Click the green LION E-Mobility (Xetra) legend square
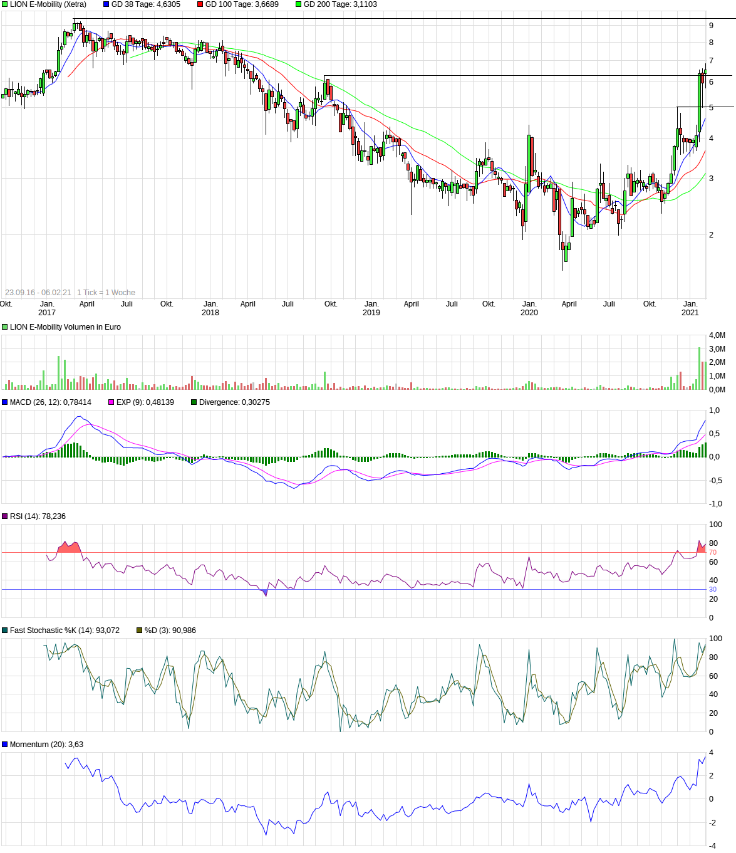736x853 pixels. [x=5, y=4]
